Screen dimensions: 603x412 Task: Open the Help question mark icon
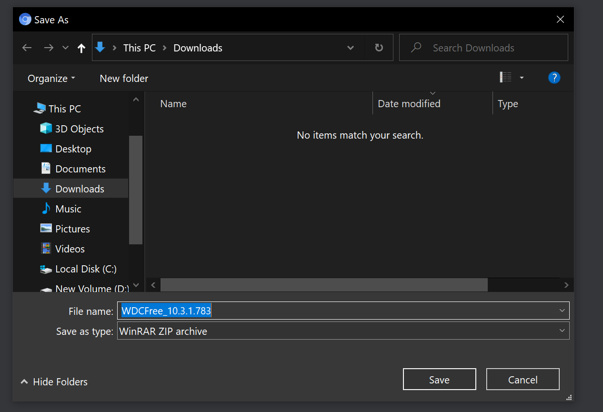tap(554, 78)
